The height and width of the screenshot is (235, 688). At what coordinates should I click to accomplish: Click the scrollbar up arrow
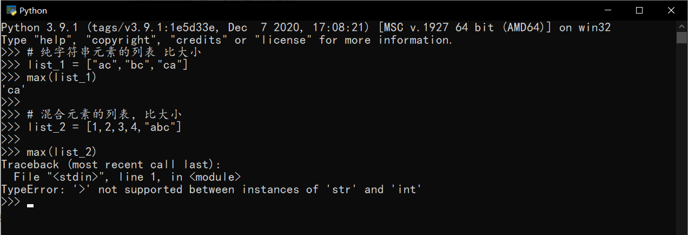click(682, 26)
